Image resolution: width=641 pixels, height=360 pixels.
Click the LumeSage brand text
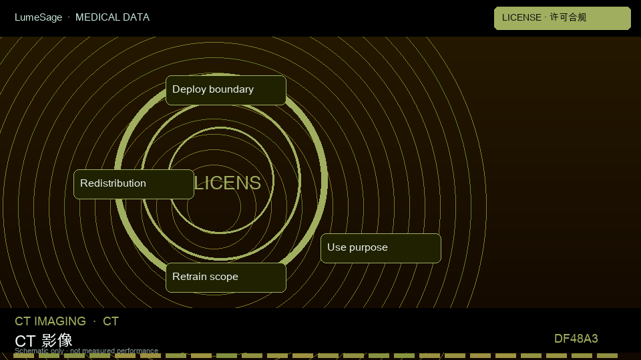[x=39, y=17]
